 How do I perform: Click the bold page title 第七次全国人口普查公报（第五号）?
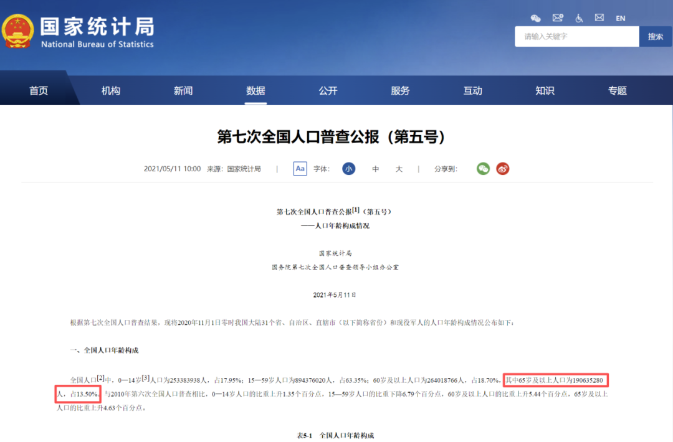(331, 137)
